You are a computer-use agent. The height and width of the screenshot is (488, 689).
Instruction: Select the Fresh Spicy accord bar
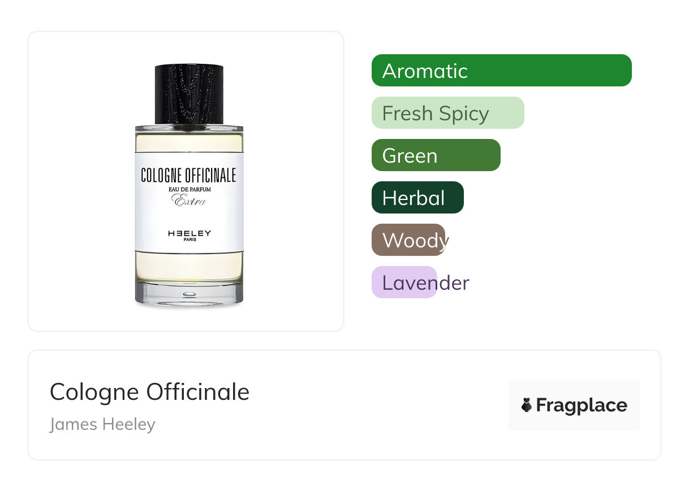448,113
